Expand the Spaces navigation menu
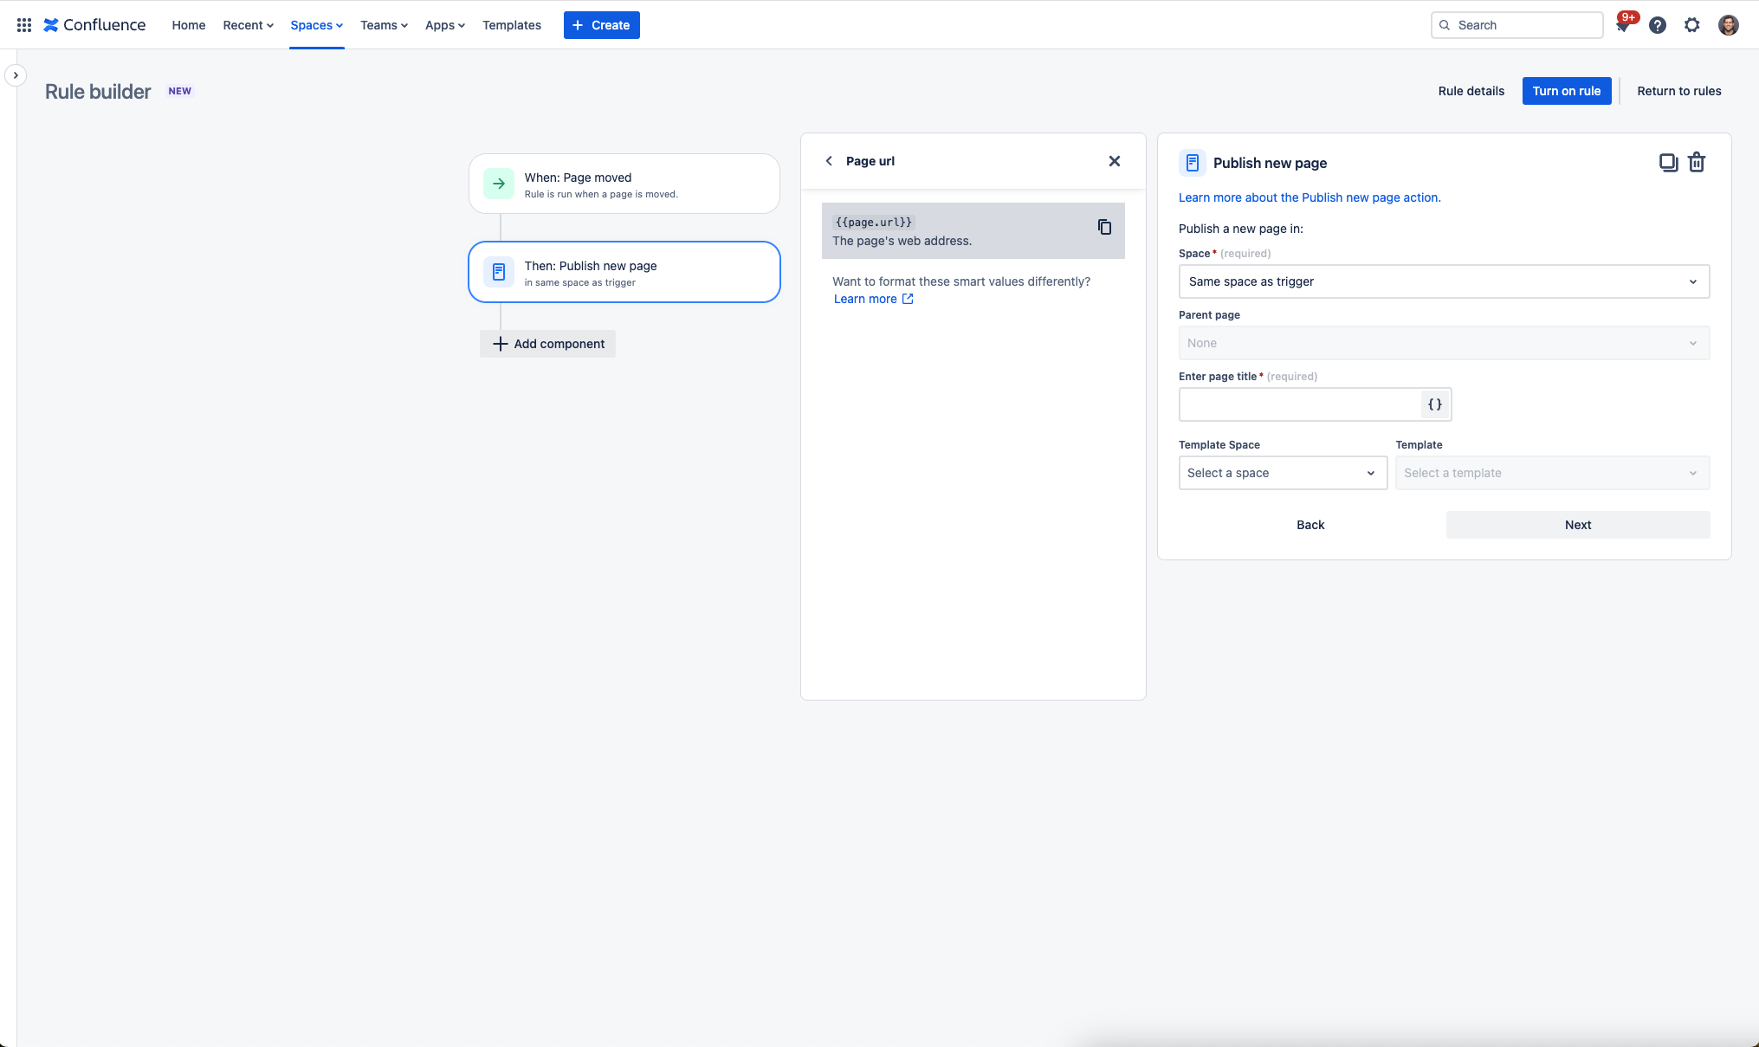This screenshot has width=1759, height=1047. 316,24
